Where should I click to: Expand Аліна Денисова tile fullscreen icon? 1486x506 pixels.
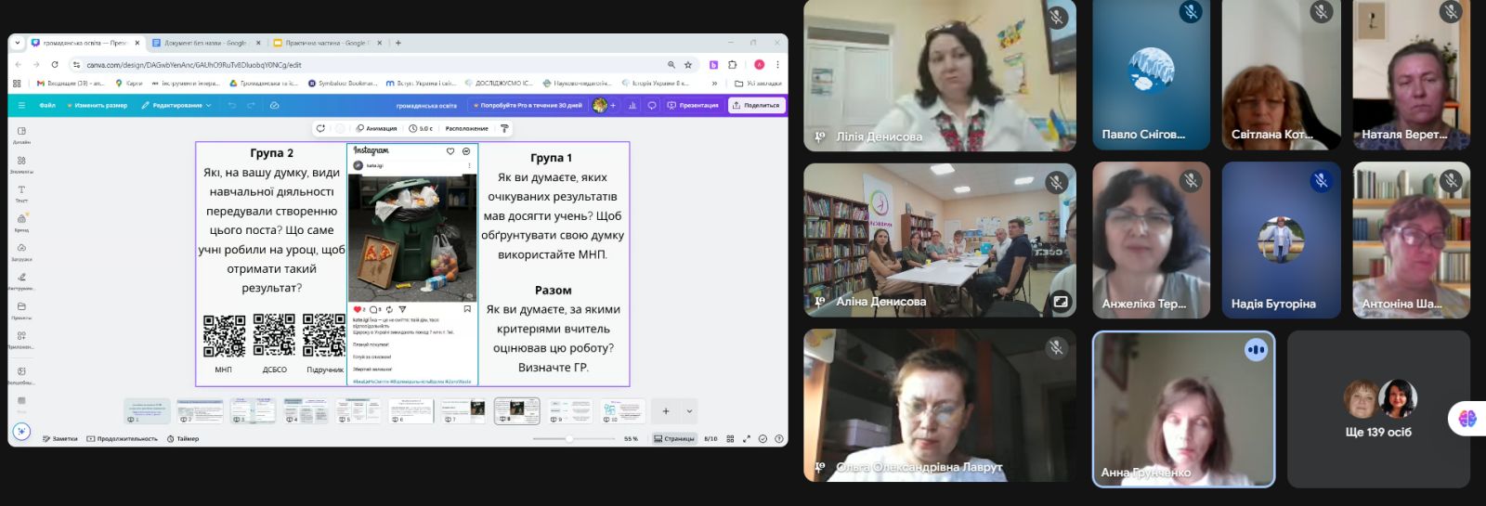(x=1060, y=302)
